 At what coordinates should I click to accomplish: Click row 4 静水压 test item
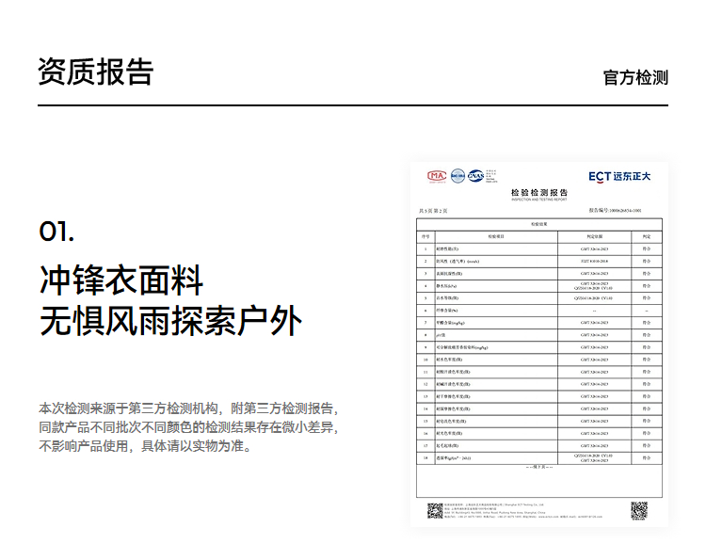(x=447, y=284)
